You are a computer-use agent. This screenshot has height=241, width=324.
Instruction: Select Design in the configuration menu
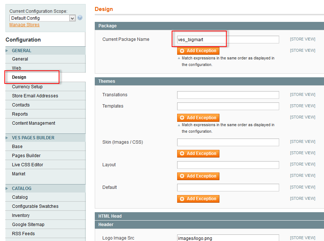19,77
